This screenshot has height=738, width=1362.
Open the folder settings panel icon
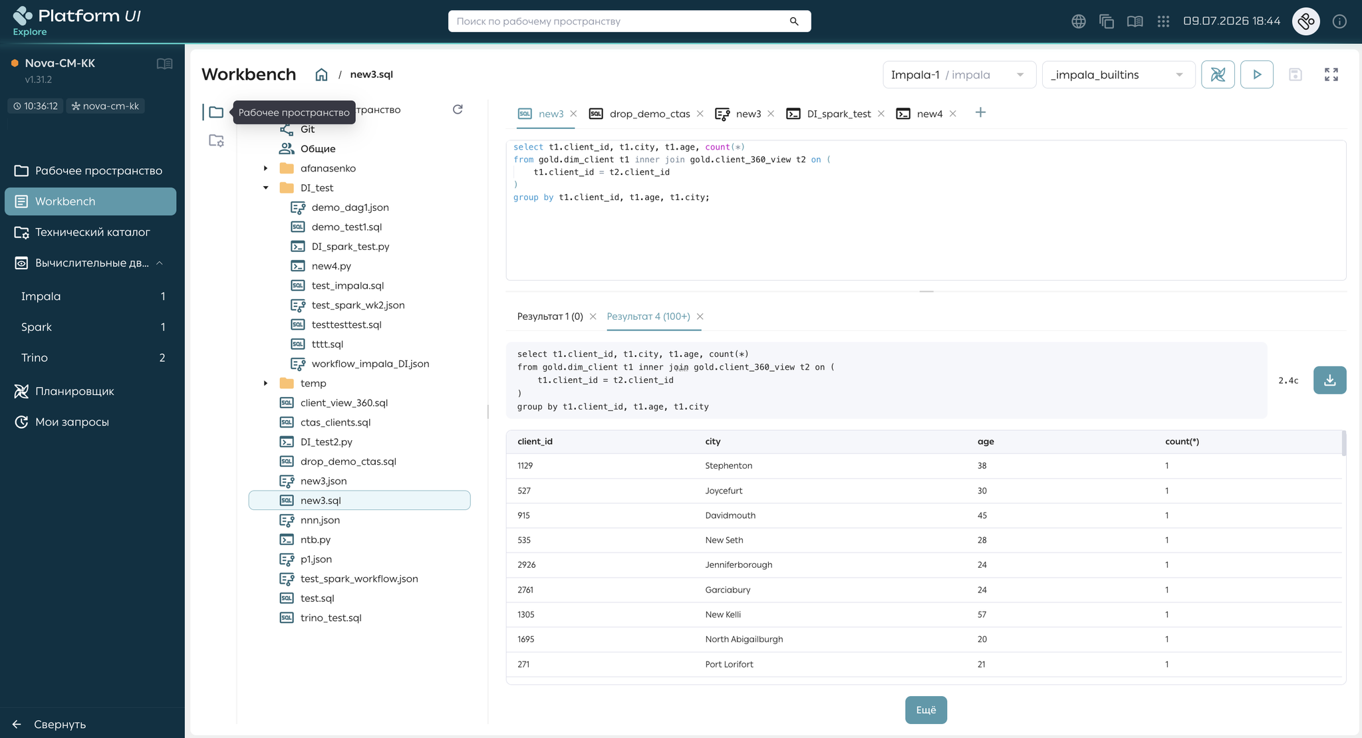pyautogui.click(x=216, y=141)
